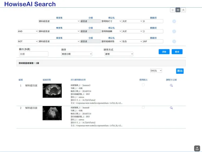Open second row project set dropdown
The height and width of the screenshot is (152, 202).
pyautogui.click(x=59, y=31)
